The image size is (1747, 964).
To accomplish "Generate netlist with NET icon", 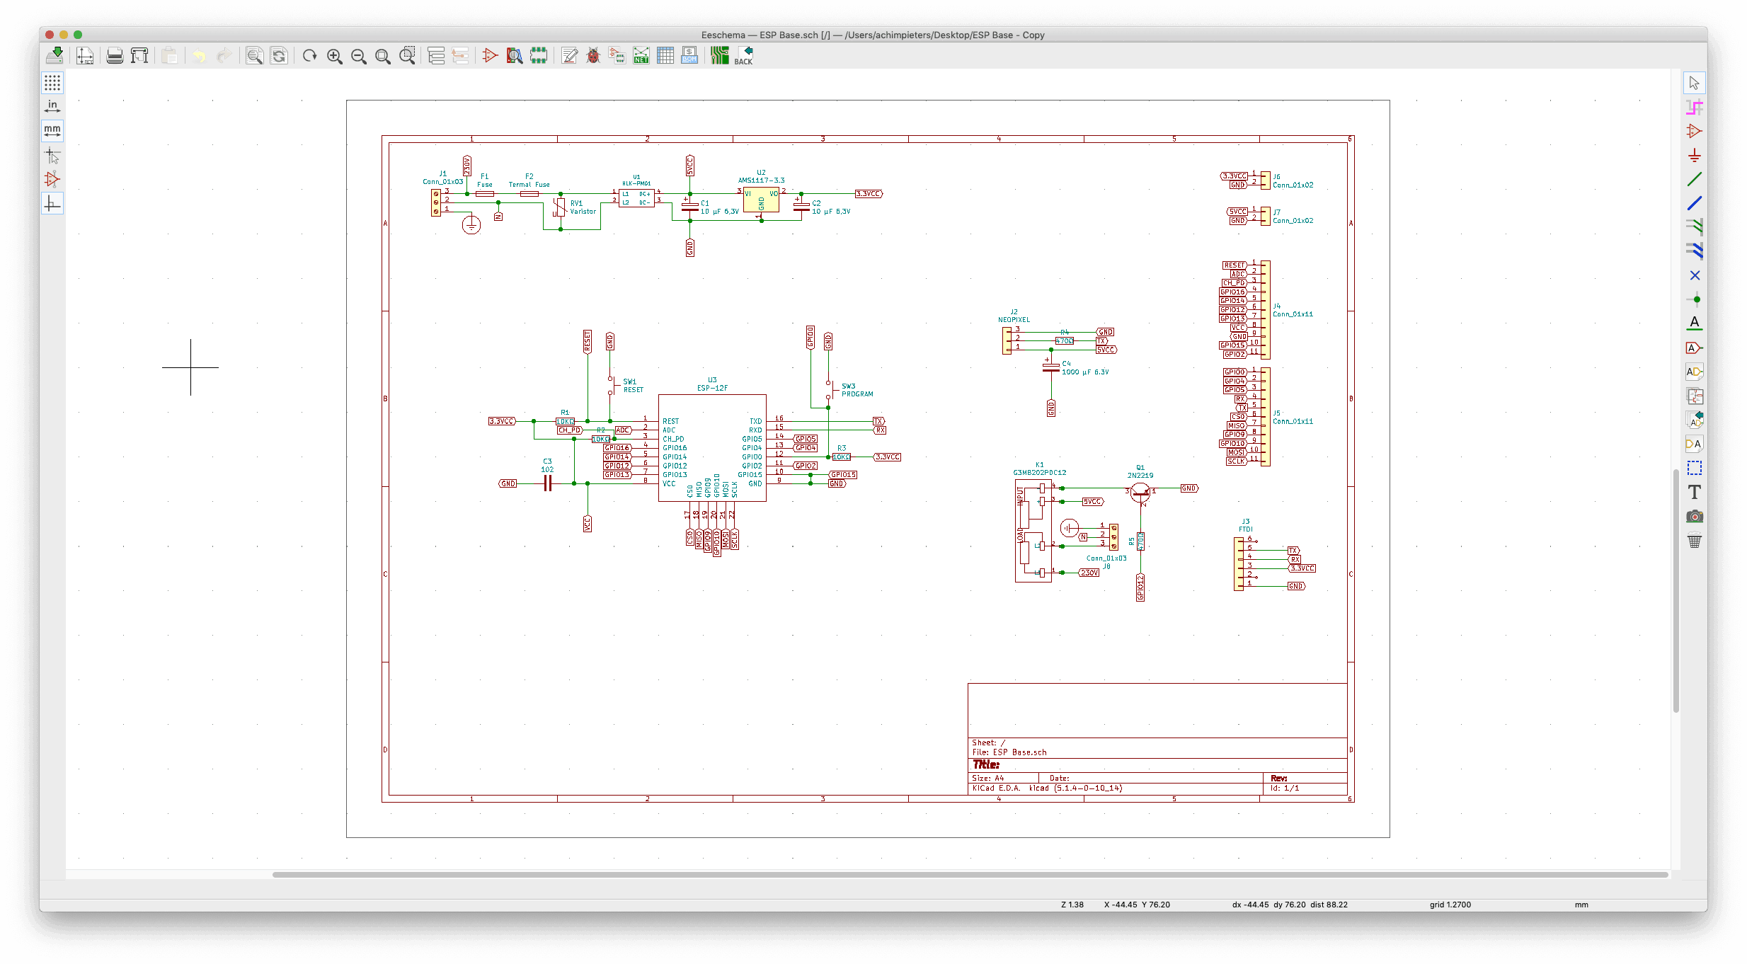I will pyautogui.click(x=641, y=55).
